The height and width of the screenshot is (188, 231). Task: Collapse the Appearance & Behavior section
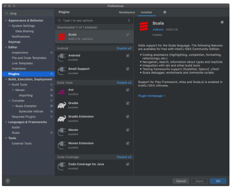(5, 21)
